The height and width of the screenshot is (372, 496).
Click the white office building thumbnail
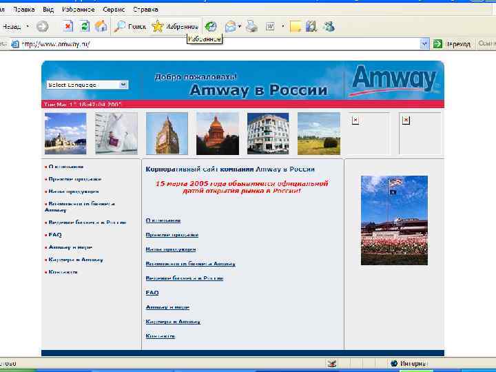tap(268, 134)
